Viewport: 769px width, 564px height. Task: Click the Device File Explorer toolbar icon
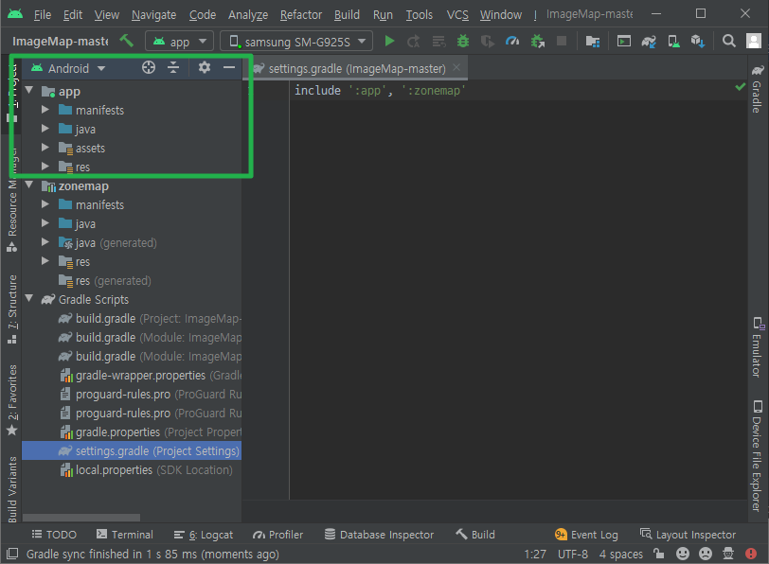[624, 41]
